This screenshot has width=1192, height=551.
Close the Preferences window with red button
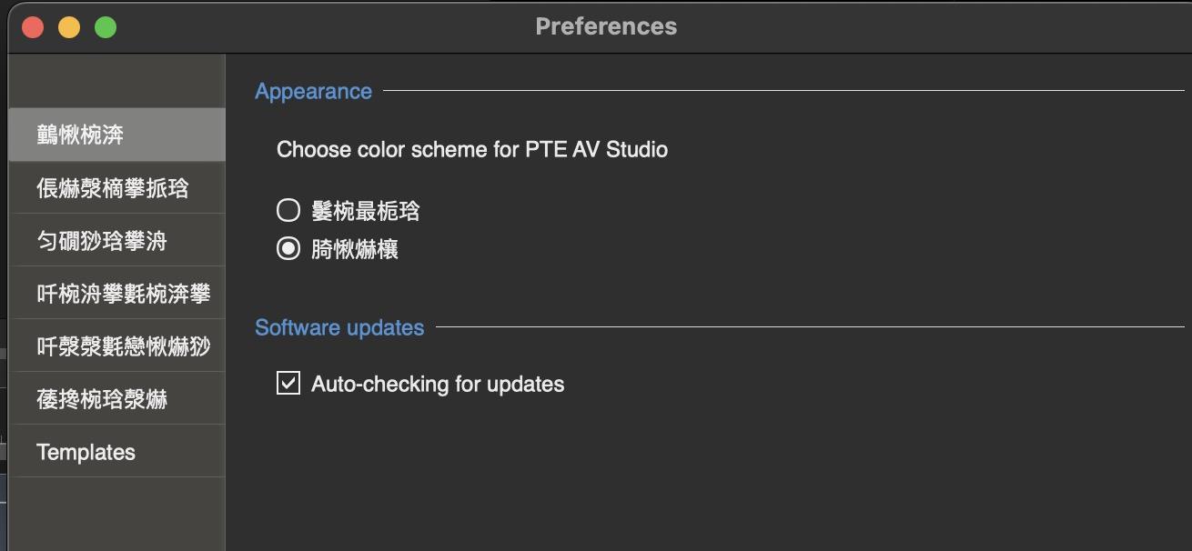[x=33, y=27]
